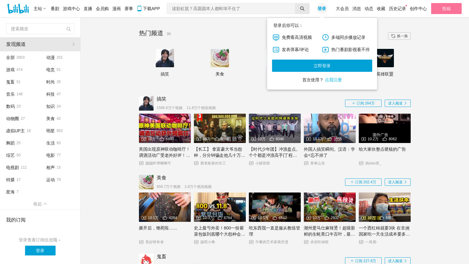This screenshot has height=264, width=469.
Task: Open 大会员 in header
Action: coord(342,9)
